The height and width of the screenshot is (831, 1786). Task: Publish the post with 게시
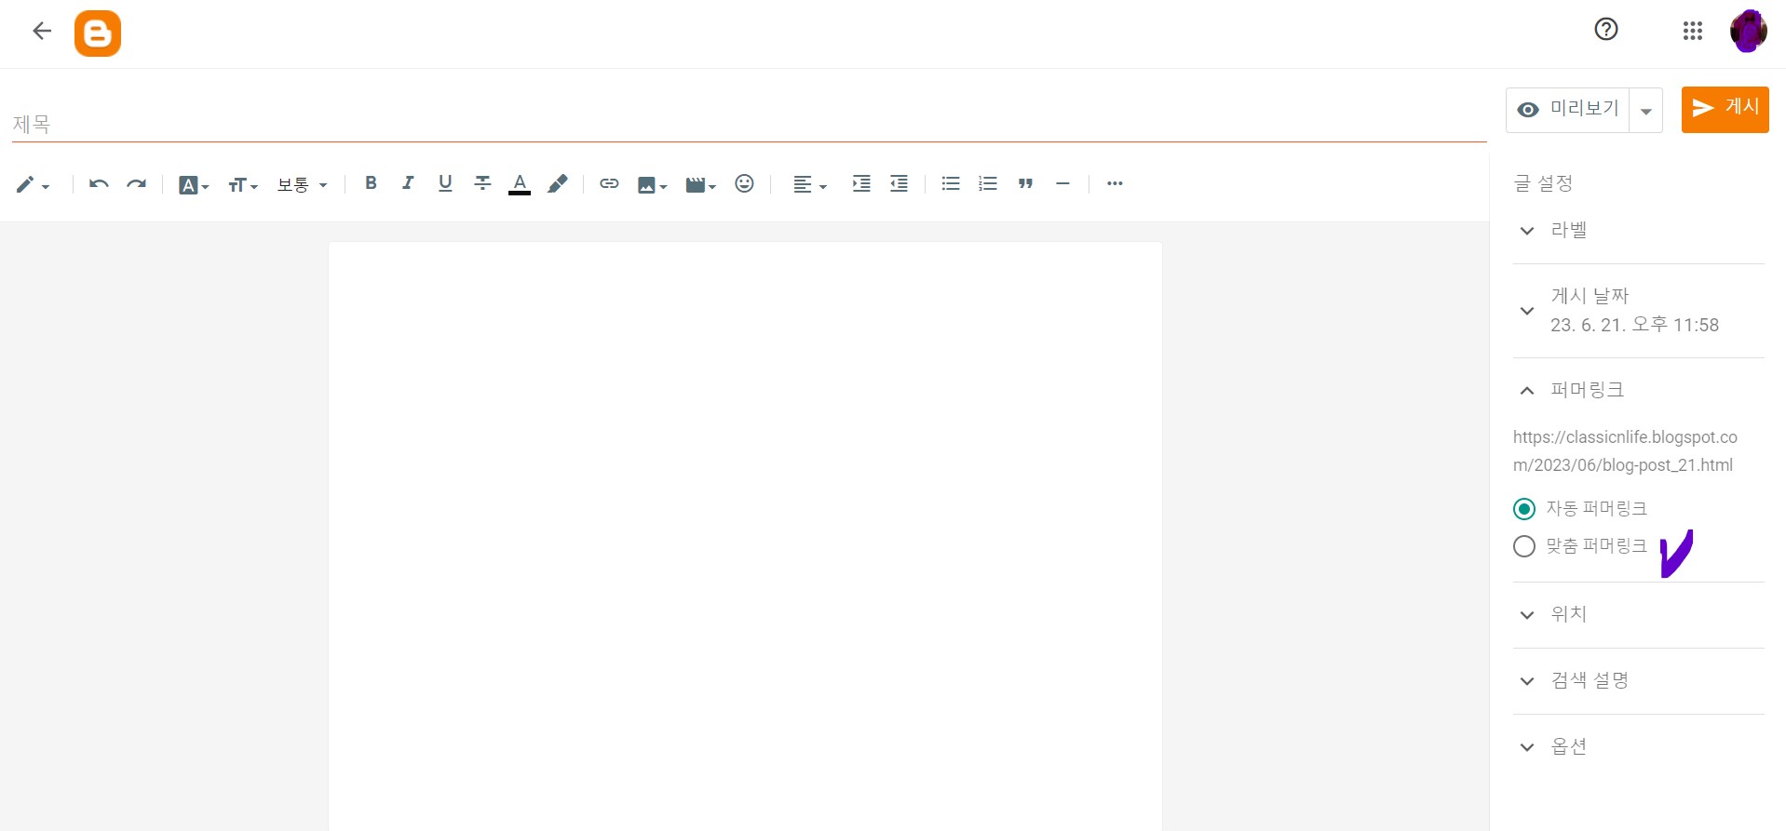[1725, 110]
